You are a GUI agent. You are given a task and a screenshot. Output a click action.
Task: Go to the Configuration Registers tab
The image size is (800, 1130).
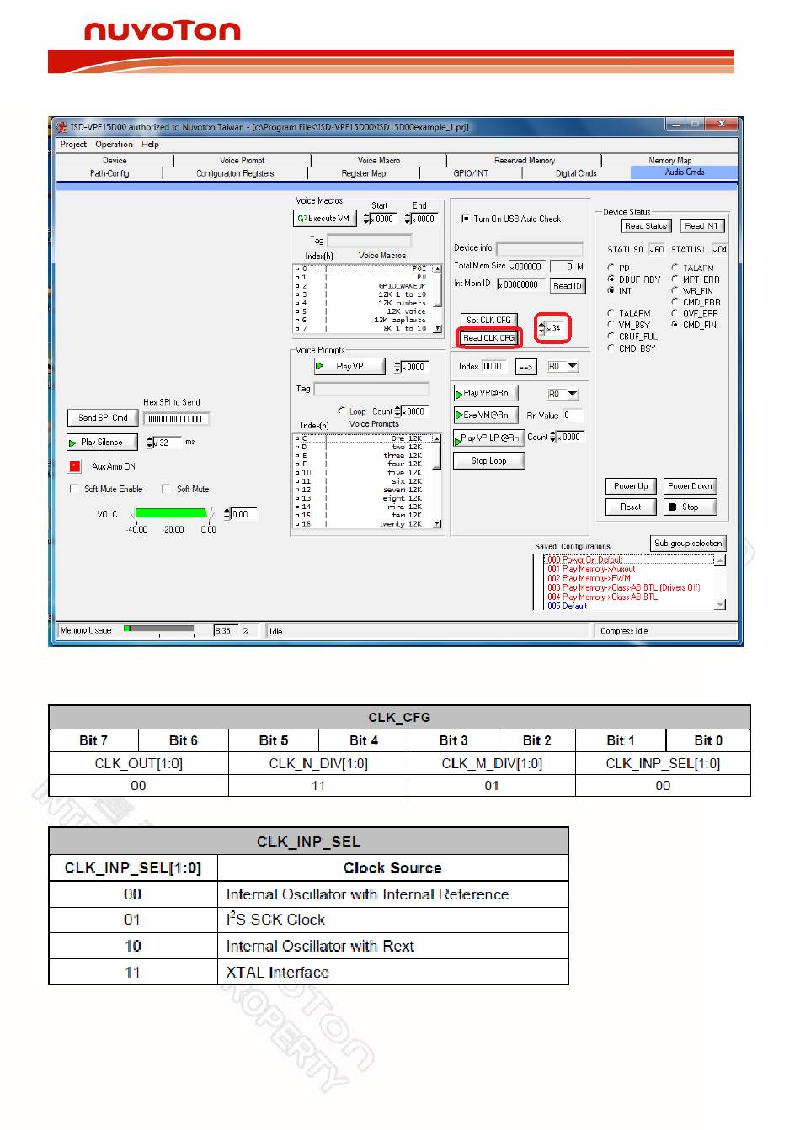pyautogui.click(x=235, y=173)
